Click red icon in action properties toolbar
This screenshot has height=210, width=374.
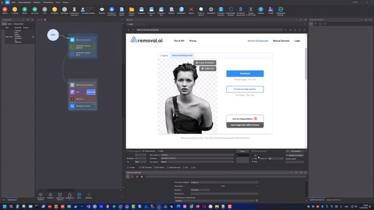click(137, 176)
